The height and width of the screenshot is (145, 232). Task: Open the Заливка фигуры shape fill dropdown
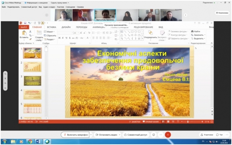pyautogui.click(x=178, y=31)
